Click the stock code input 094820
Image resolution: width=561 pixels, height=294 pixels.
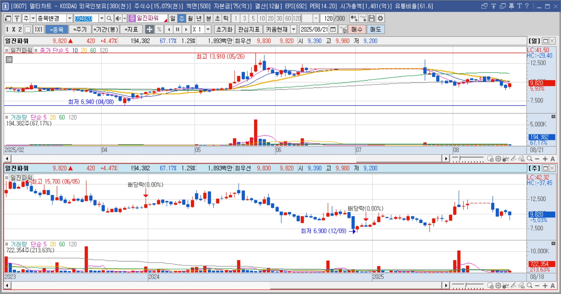86,18
